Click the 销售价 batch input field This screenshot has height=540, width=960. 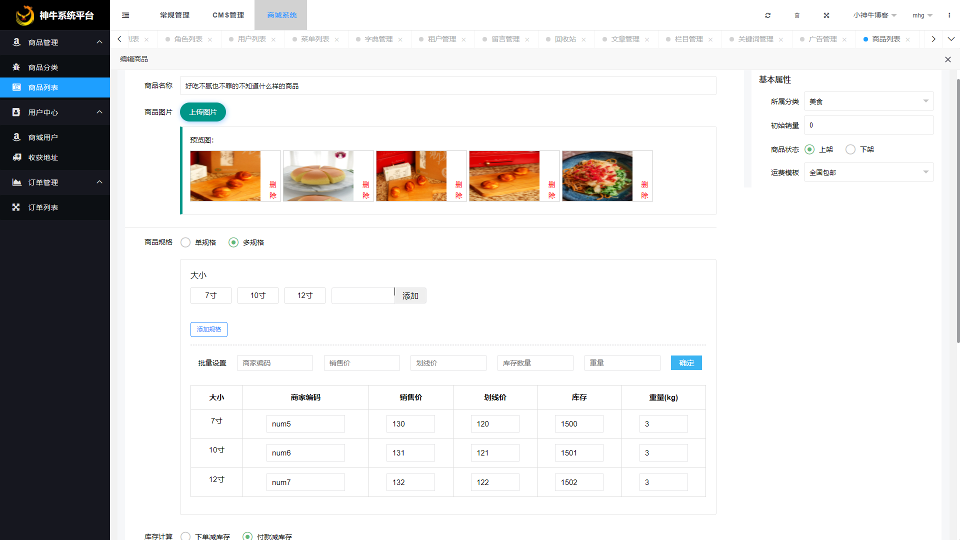coord(361,363)
